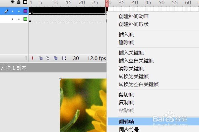This screenshot has width=199, height=132.
Task: Click edit multiple frames icon
Action: [x=56, y=58]
